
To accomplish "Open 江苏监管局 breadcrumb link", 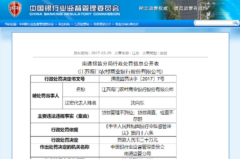I will click(82, 24).
